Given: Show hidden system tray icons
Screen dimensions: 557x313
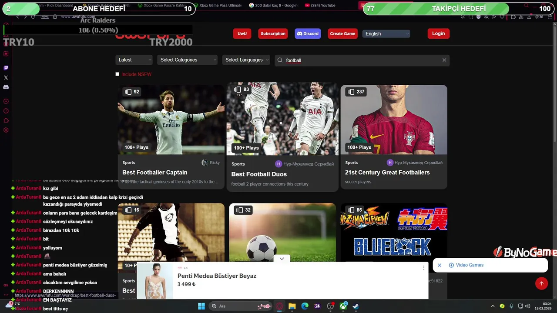Looking at the screenshot, I should coord(493,306).
